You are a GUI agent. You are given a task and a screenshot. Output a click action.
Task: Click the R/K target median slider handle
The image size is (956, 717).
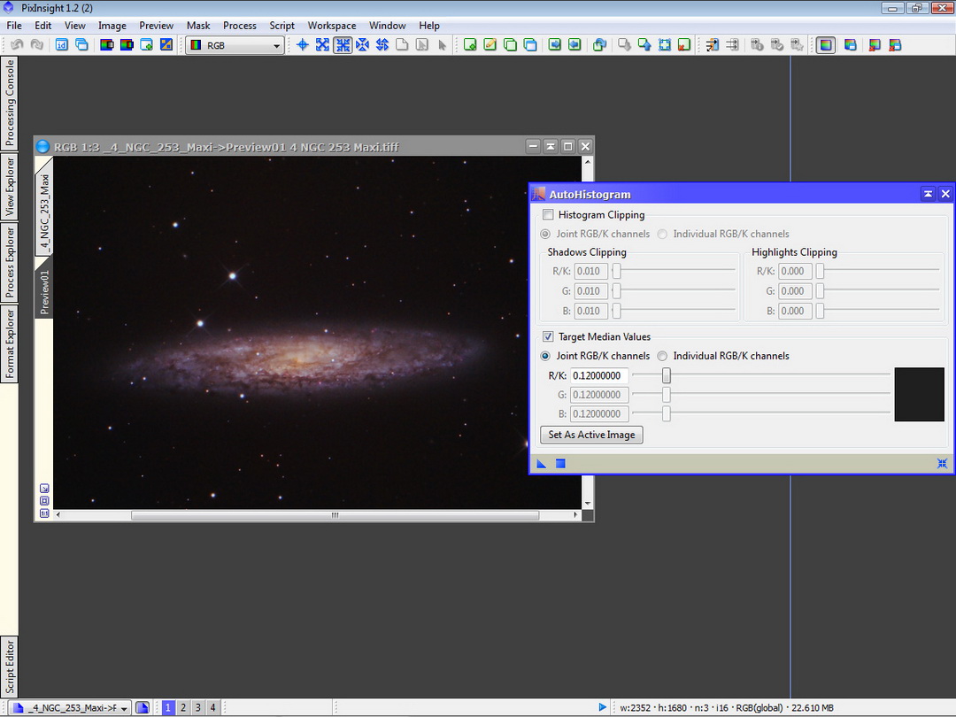pos(667,376)
